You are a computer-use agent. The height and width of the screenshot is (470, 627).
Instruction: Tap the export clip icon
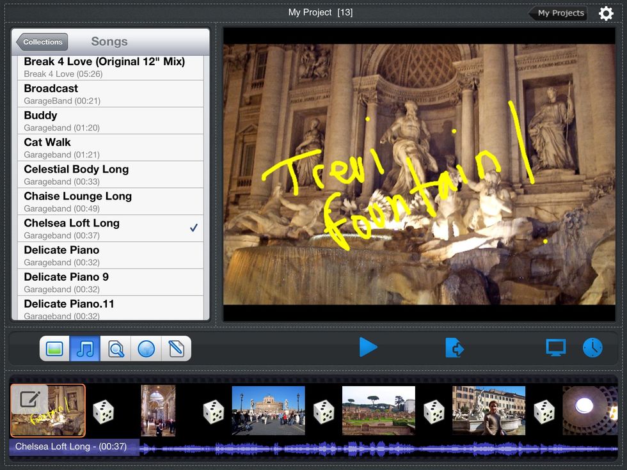[455, 348]
